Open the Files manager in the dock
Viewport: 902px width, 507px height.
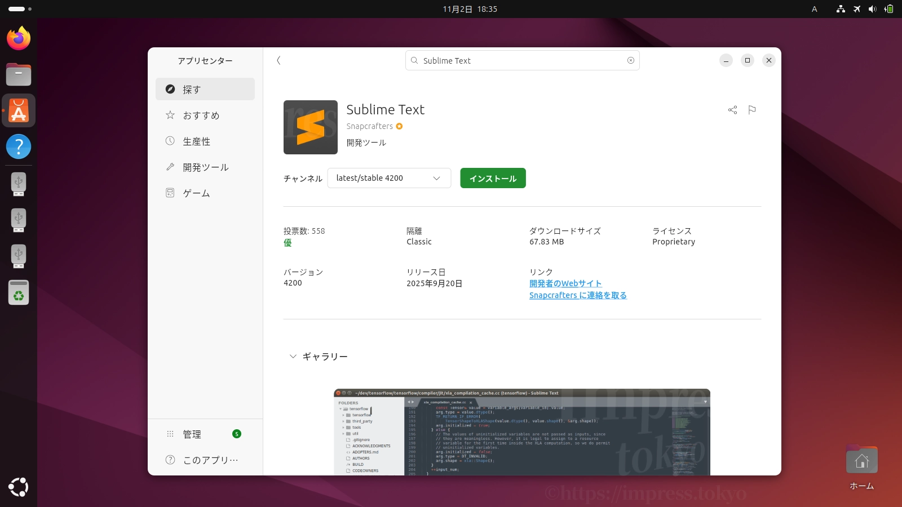(19, 74)
